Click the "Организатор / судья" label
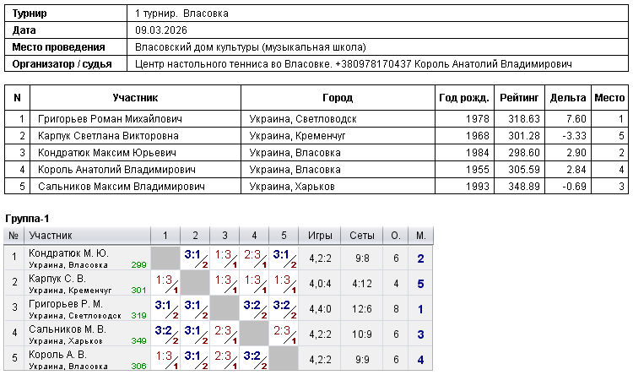The width and height of the screenshot is (633, 375). [62, 64]
